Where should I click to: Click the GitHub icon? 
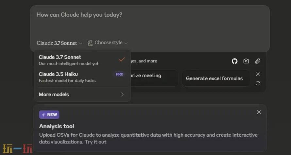(234, 61)
